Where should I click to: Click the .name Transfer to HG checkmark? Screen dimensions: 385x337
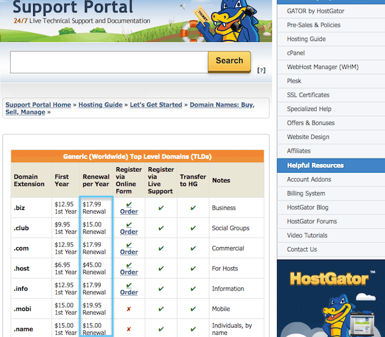point(193,329)
